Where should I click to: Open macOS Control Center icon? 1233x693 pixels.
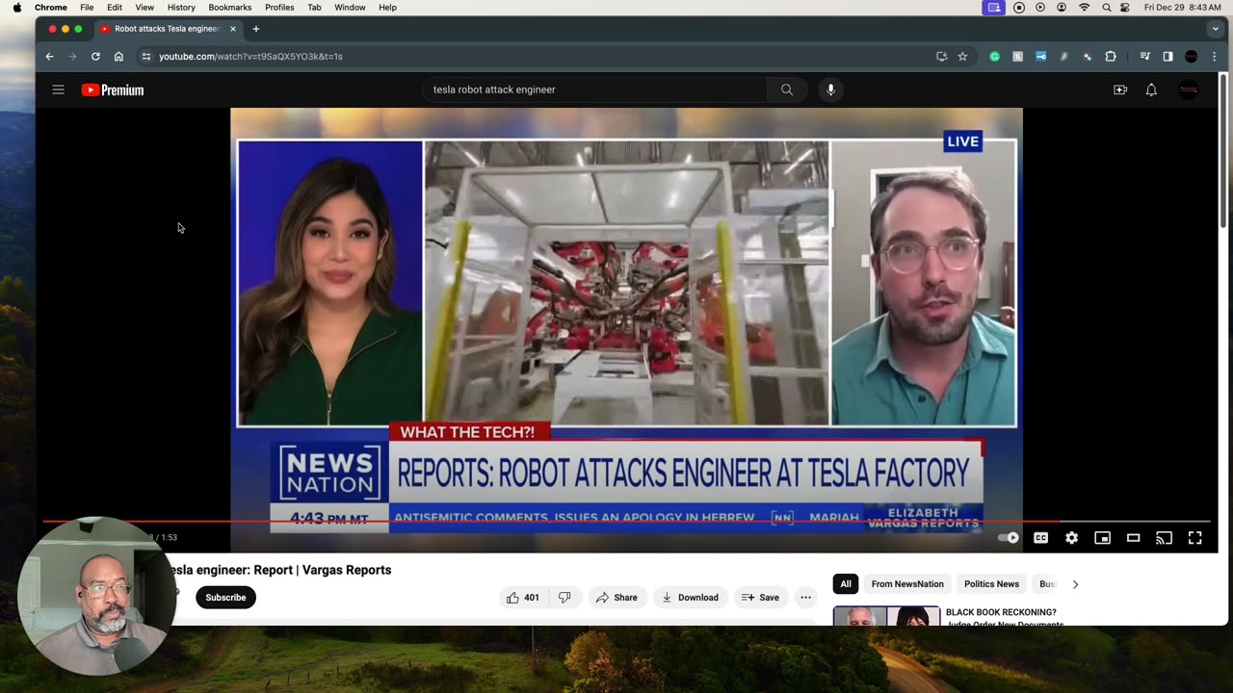[1124, 7]
